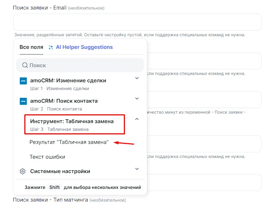Select Текст ошибки field
Screen dimensions: 276x203
coord(47,157)
